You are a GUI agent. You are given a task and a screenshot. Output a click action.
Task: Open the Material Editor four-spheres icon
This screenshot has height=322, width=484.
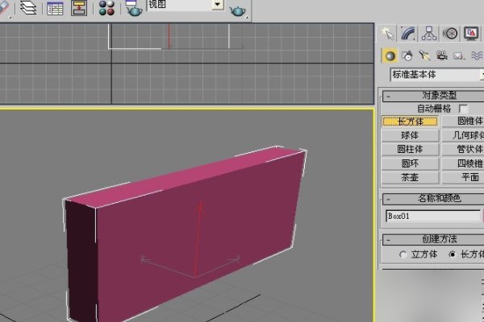click(106, 8)
